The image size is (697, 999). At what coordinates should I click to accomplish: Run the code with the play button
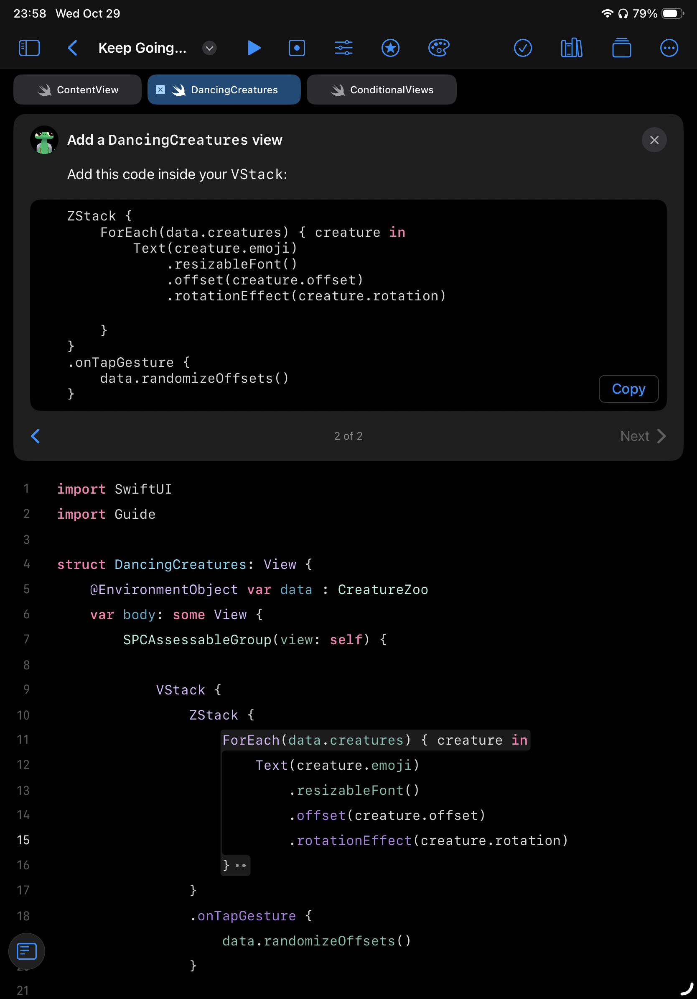click(x=254, y=48)
